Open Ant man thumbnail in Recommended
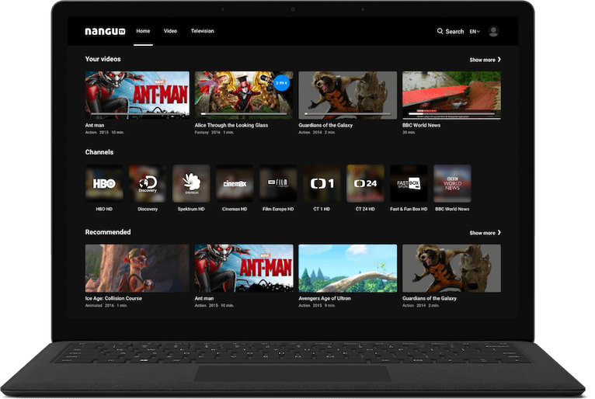The width and height of the screenshot is (595, 399). point(244,268)
